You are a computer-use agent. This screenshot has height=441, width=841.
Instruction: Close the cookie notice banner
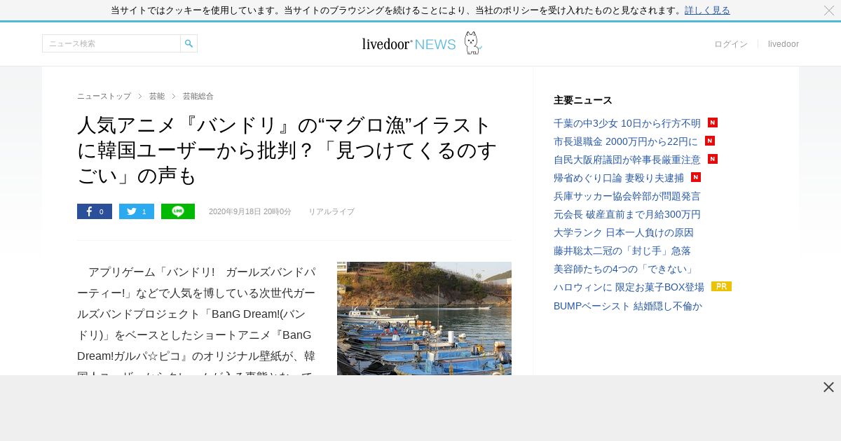(828, 10)
